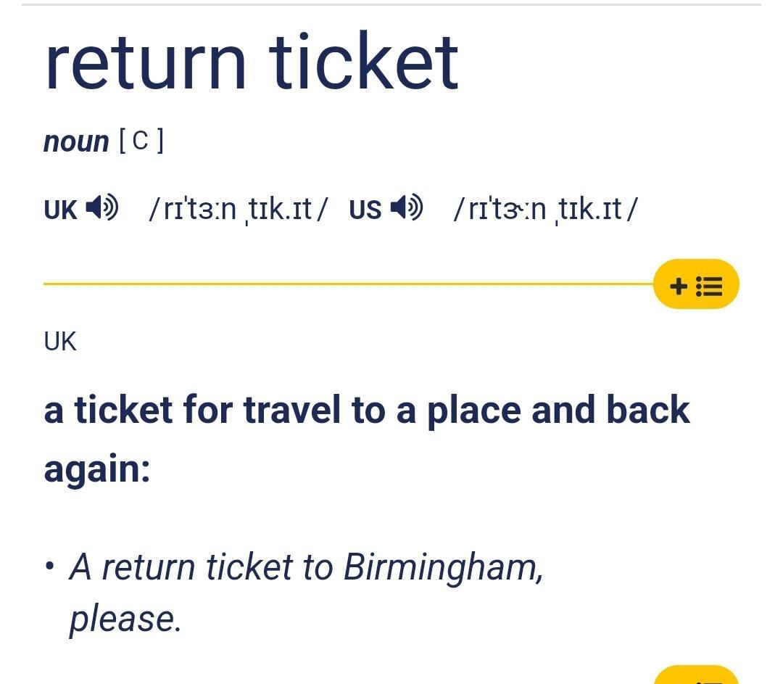783x684 pixels.
Task: Click the word 'ticket' in the definition
Action: coord(123,410)
